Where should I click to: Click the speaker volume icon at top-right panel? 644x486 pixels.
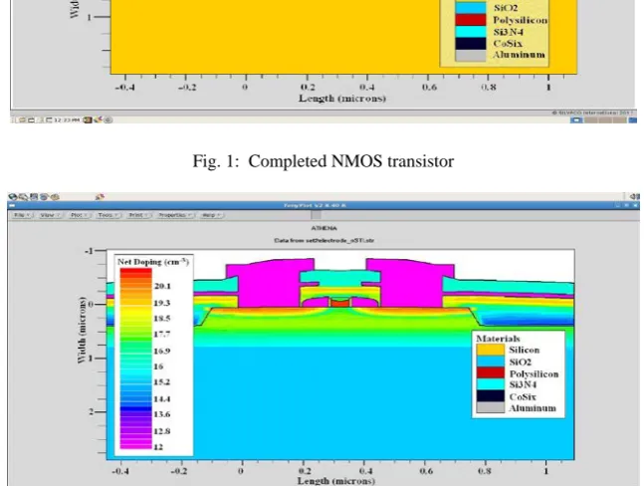coord(635,197)
